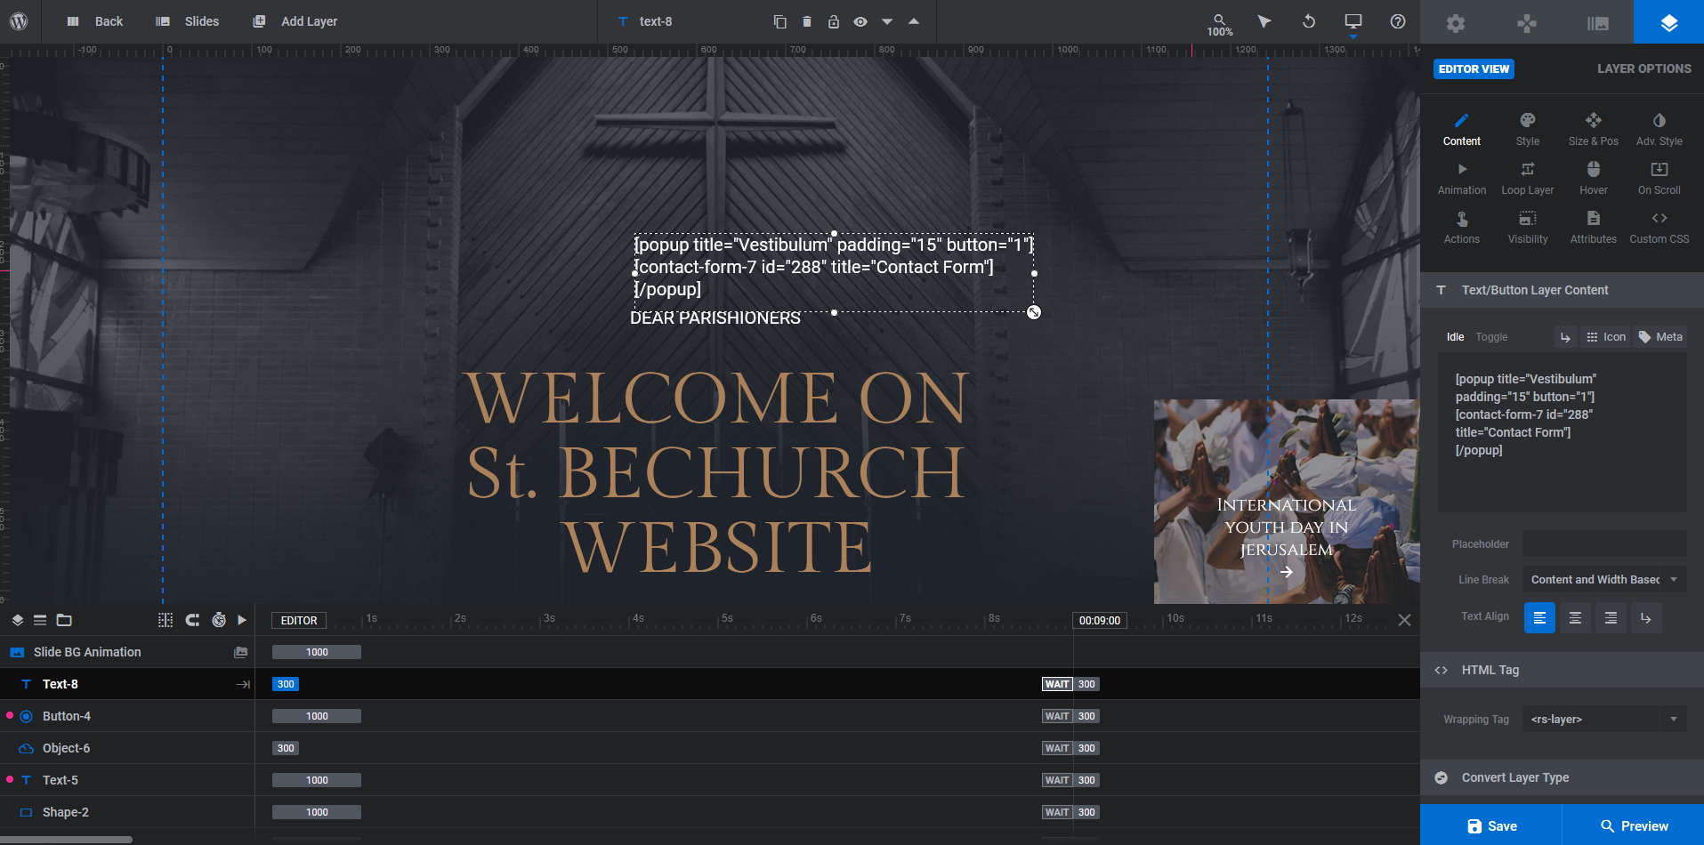This screenshot has height=845, width=1704.
Task: Move layer down with the down-arrow icon
Action: (887, 21)
